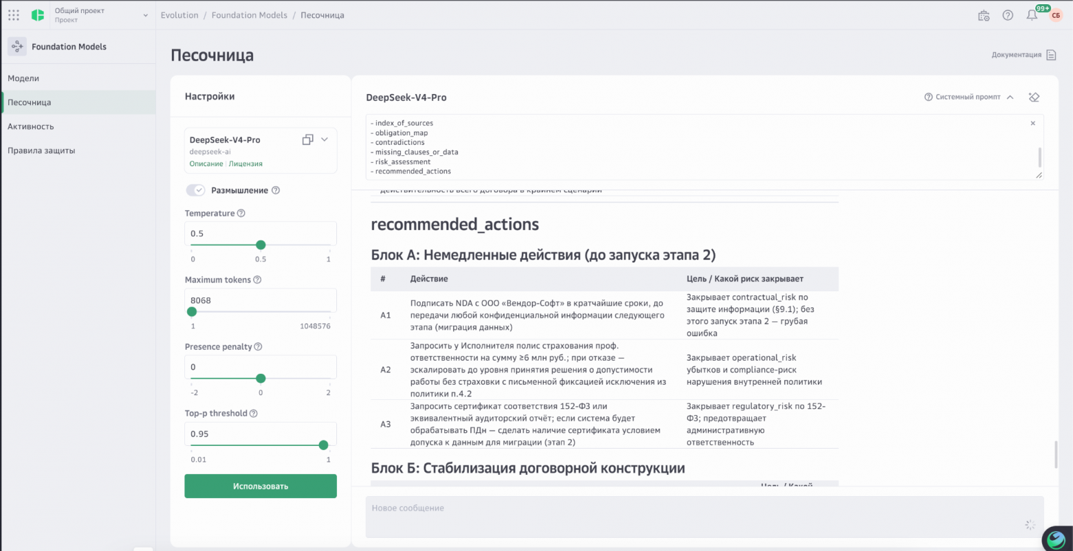This screenshot has height=551, width=1073.
Task: Click the Foundation Models sidebar icon
Action: pos(17,47)
